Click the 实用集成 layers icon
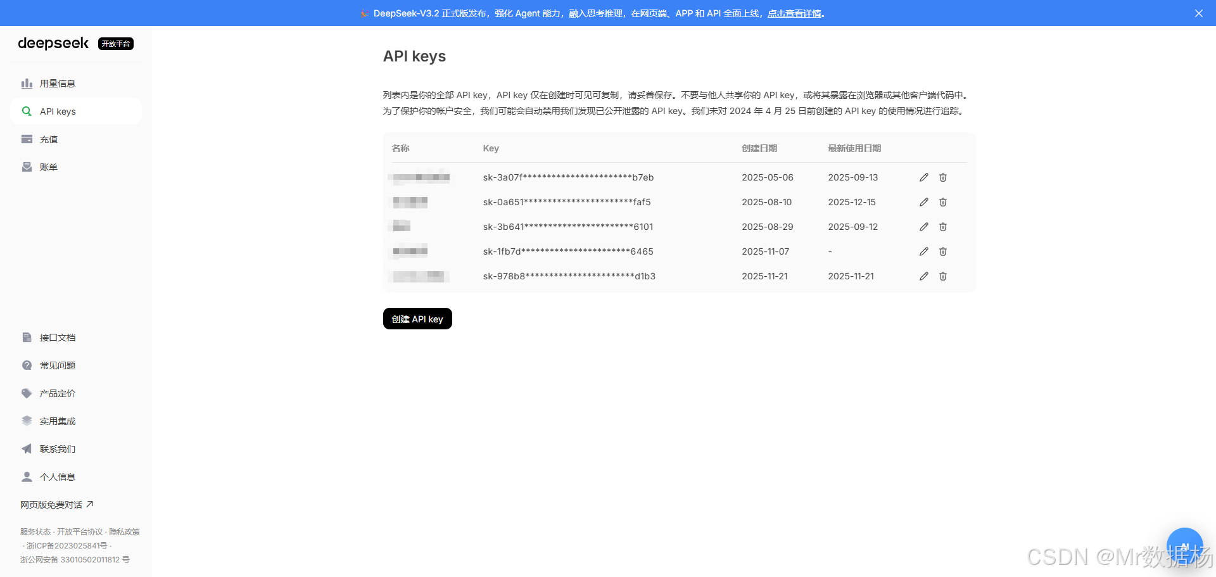Viewport: 1216px width, 577px height. pyautogui.click(x=27, y=421)
